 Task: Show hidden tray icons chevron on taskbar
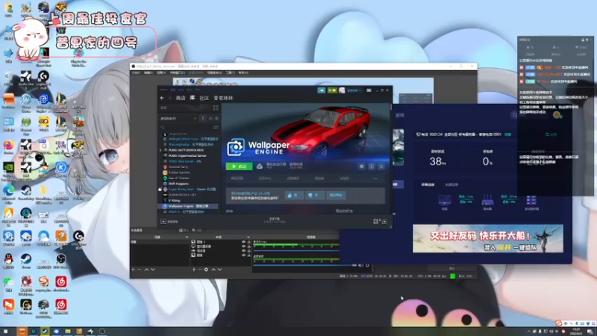[x=528, y=332]
